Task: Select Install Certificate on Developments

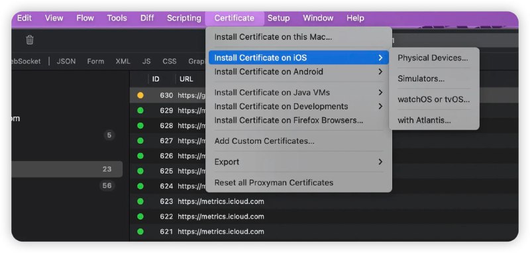Action: point(299,107)
